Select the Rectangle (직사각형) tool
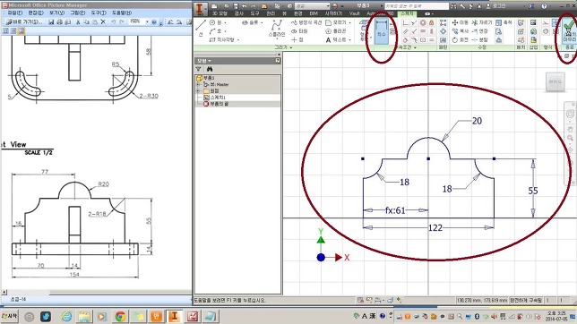 [x=222, y=39]
